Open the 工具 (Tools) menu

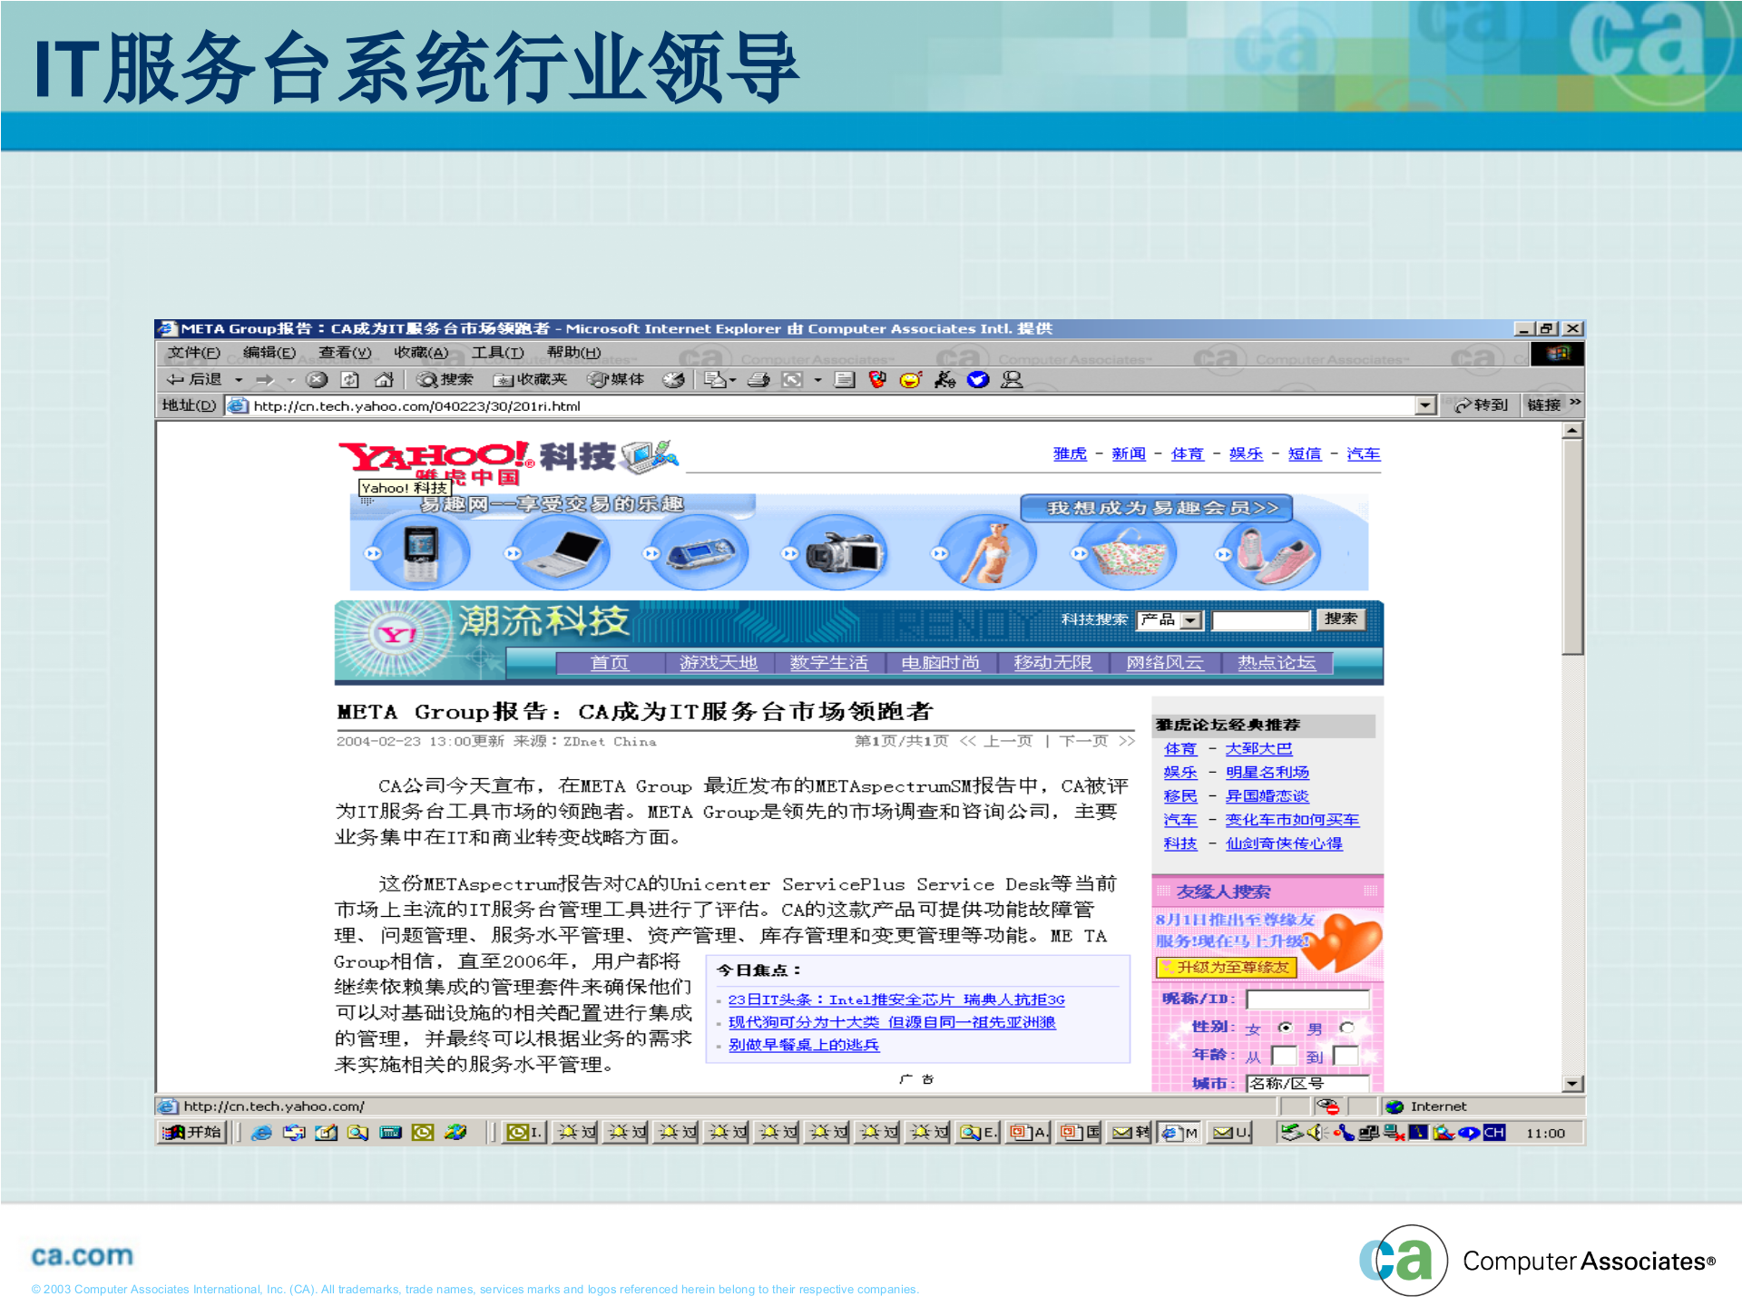[x=496, y=353]
